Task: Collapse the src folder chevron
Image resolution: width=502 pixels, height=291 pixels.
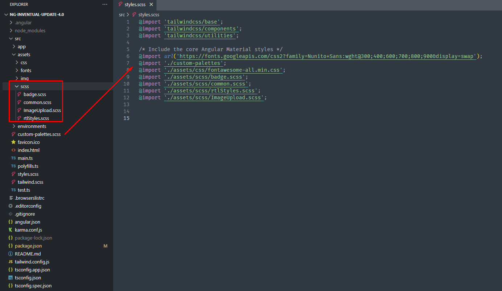Action: click(11, 38)
